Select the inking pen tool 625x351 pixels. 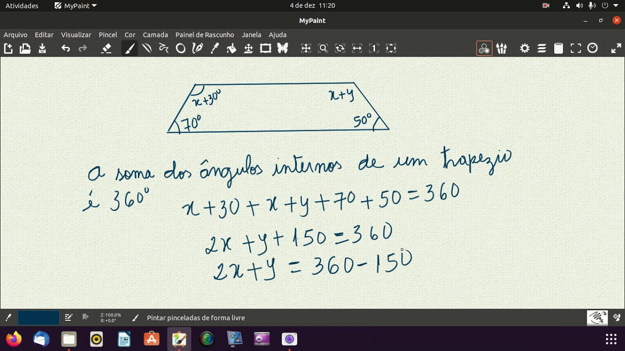198,48
